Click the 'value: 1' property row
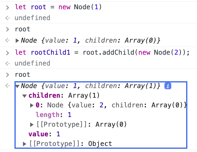Viewport: 197px width, 152px height. [x=44, y=134]
